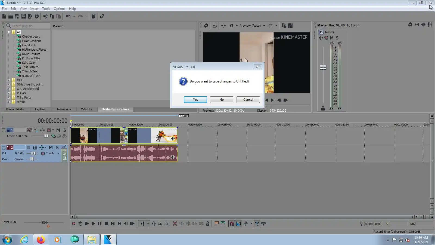Insert a region using the region icon
Viewport: 435px width, 245px height.
223,224
